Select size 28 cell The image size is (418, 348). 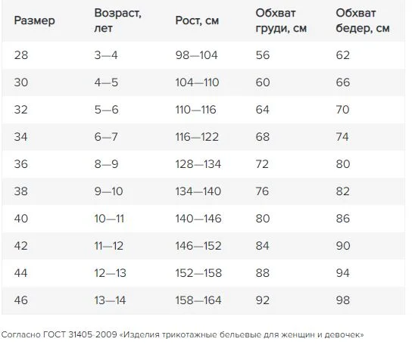click(x=21, y=55)
